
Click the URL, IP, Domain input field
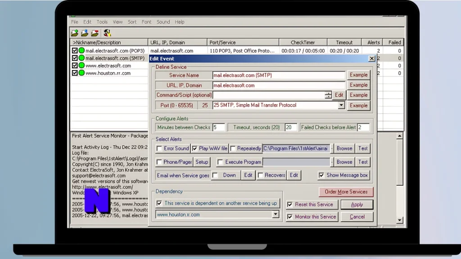click(279, 85)
